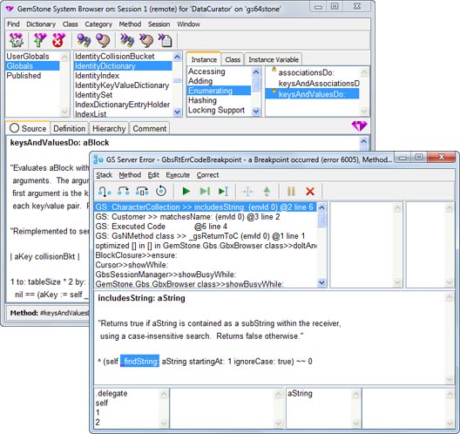Click the purple ball speech bubble icon
460x434 pixels.
[103, 40]
